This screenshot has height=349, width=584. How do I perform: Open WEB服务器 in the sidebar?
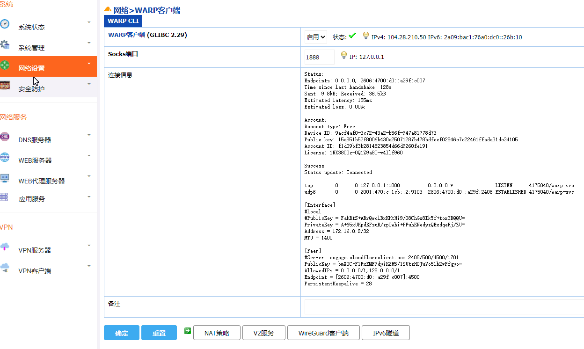point(35,160)
